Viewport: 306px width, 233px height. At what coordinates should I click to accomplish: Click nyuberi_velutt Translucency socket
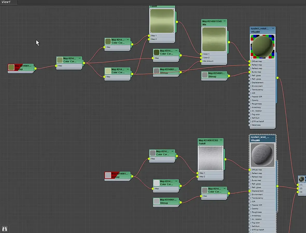tap(250, 90)
